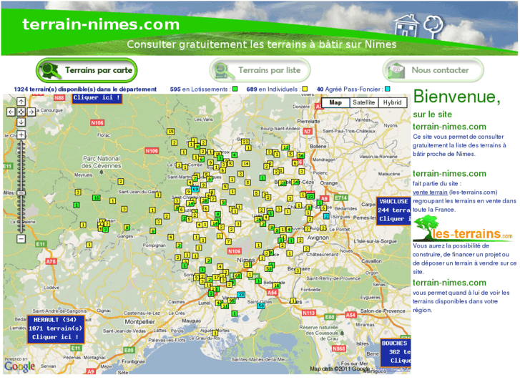Switch to the Map view tab
520x390 pixels.
tap(335, 102)
